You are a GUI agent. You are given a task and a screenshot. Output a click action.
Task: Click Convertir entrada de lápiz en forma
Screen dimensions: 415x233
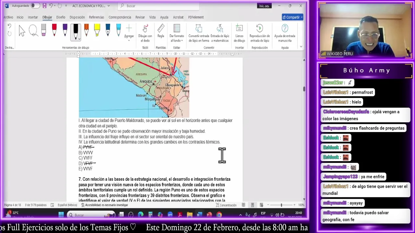[199, 33]
